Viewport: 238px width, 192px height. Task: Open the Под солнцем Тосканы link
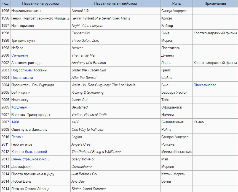29,70
